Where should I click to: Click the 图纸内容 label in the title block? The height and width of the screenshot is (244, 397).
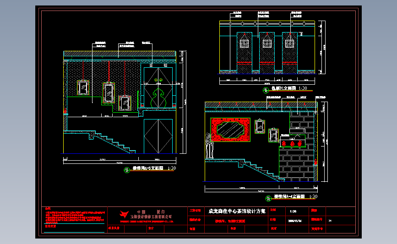tap(195, 220)
